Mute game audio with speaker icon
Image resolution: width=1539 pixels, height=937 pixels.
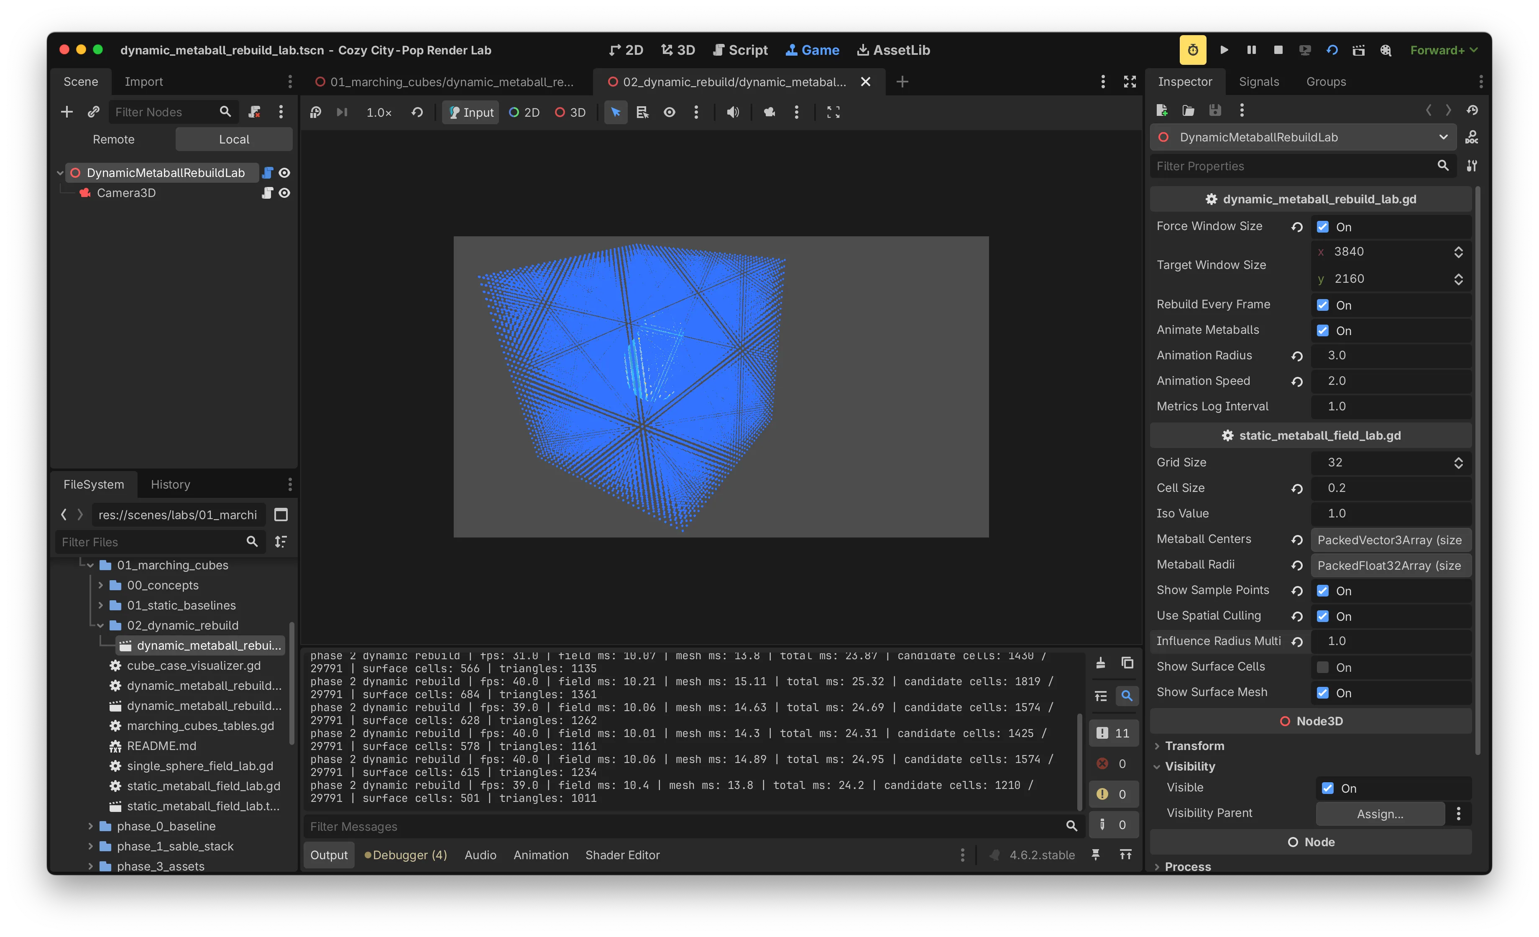733,113
